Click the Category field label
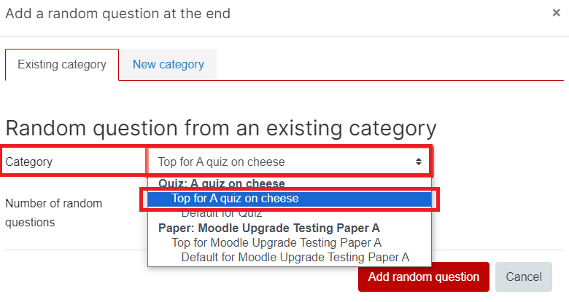The height and width of the screenshot is (302, 569). [x=29, y=162]
